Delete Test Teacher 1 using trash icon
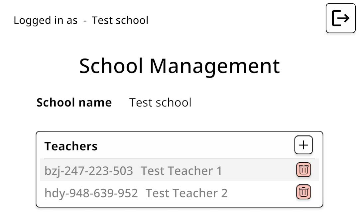 coord(303,170)
